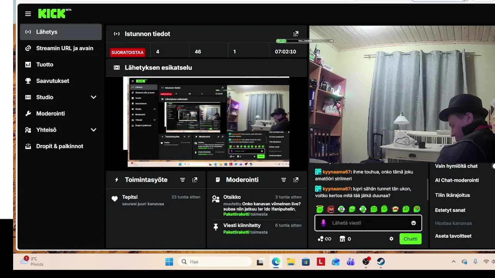
Task: Open the hamburger menu next to Kick logo
Action: [x=28, y=14]
